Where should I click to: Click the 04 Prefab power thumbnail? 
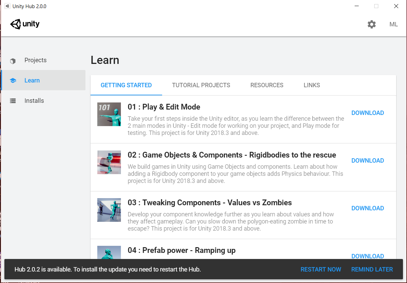[x=109, y=252]
